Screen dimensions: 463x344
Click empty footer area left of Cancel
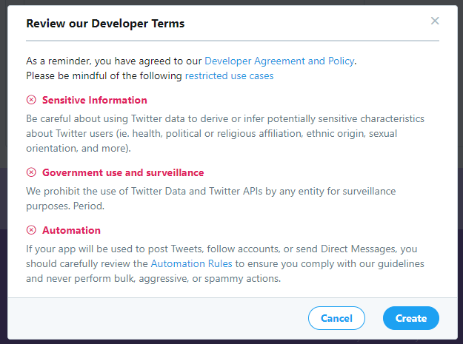[148, 318]
